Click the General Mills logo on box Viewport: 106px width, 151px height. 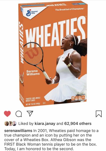pyautogui.click(x=32, y=13)
